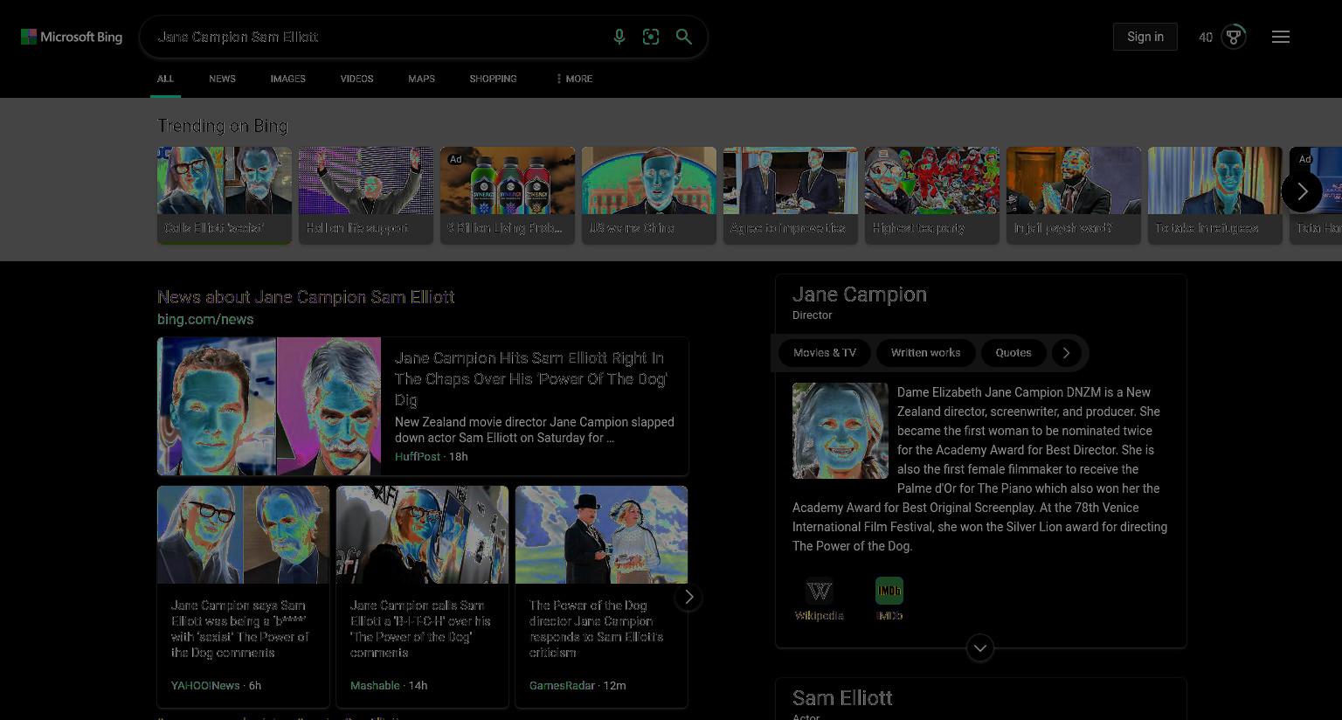Screen dimensions: 1342x720
Task: Advance trending carousel with next arrow
Action: [x=1302, y=191]
